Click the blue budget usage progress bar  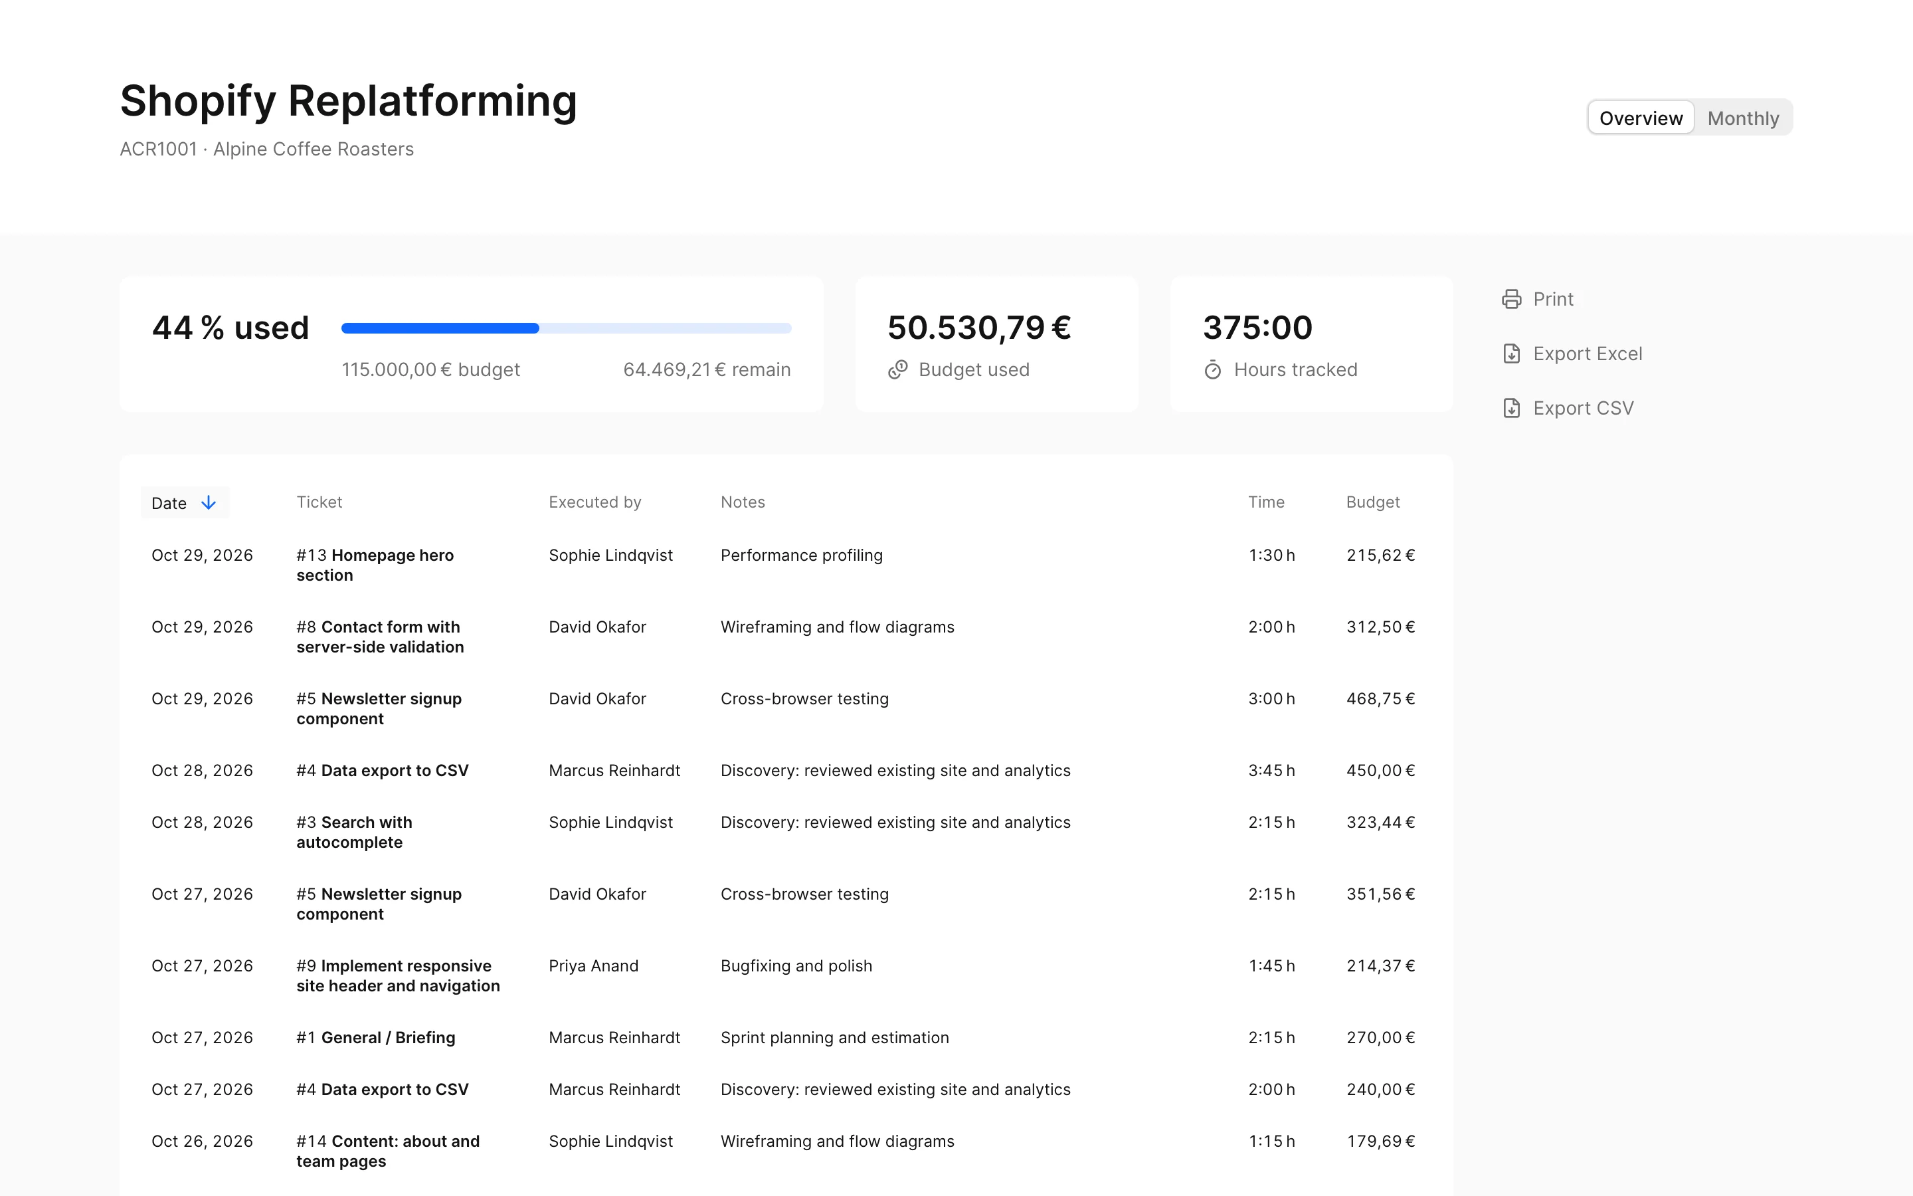click(566, 328)
